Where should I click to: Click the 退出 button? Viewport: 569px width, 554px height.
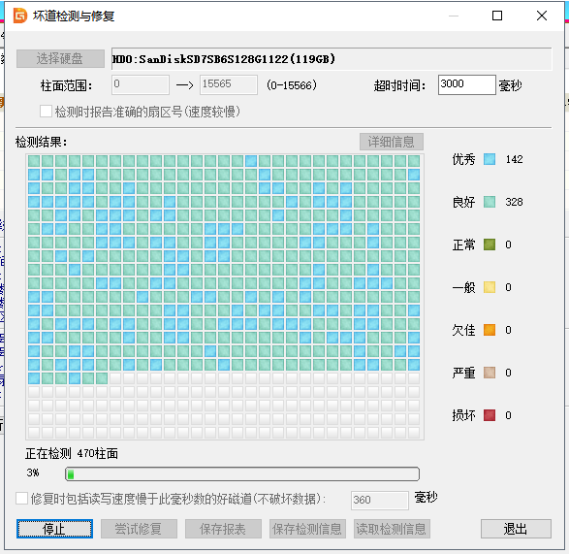516,529
